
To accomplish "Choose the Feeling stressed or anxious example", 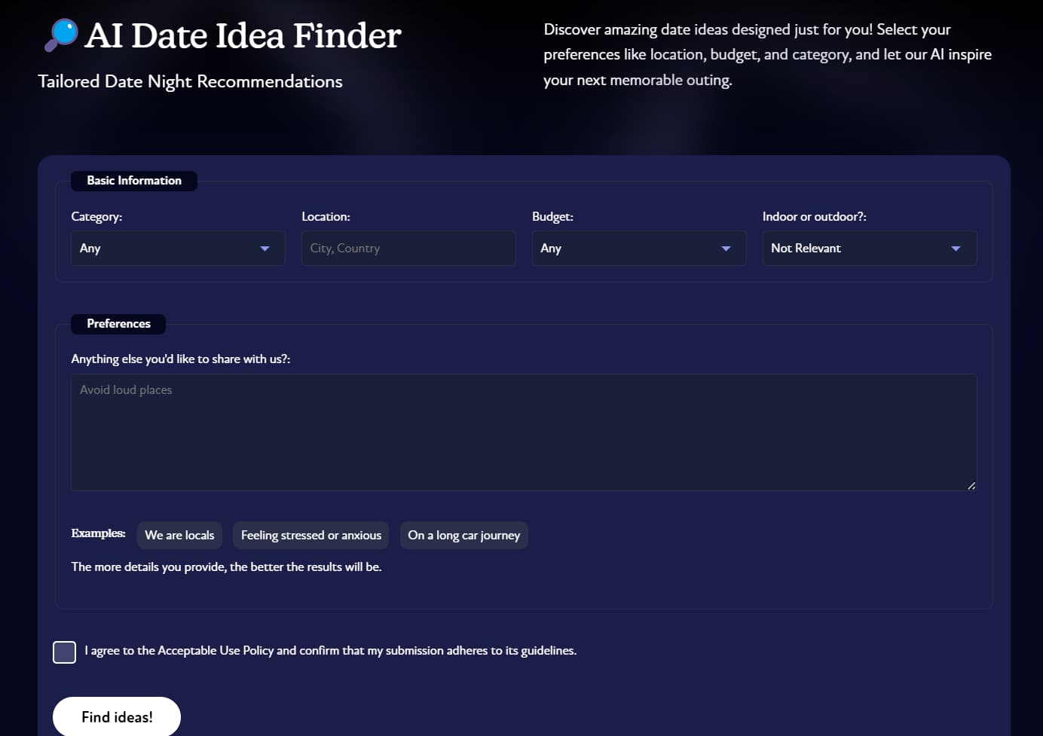I will point(311,535).
